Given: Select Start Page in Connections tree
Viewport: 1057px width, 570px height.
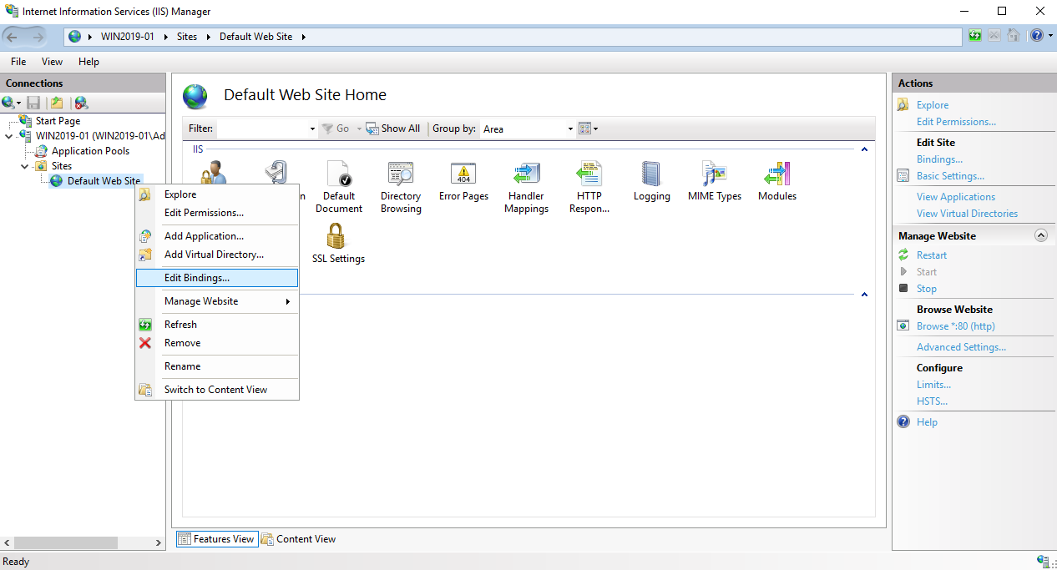Looking at the screenshot, I should pyautogui.click(x=58, y=121).
